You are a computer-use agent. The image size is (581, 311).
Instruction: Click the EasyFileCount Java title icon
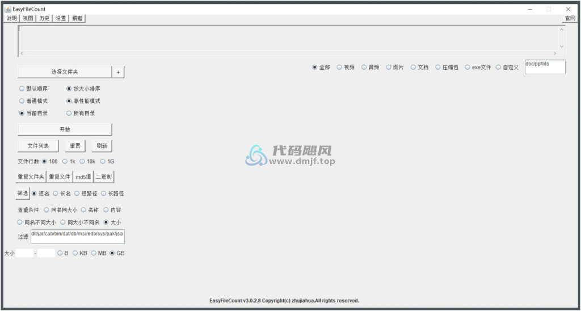pyautogui.click(x=8, y=9)
